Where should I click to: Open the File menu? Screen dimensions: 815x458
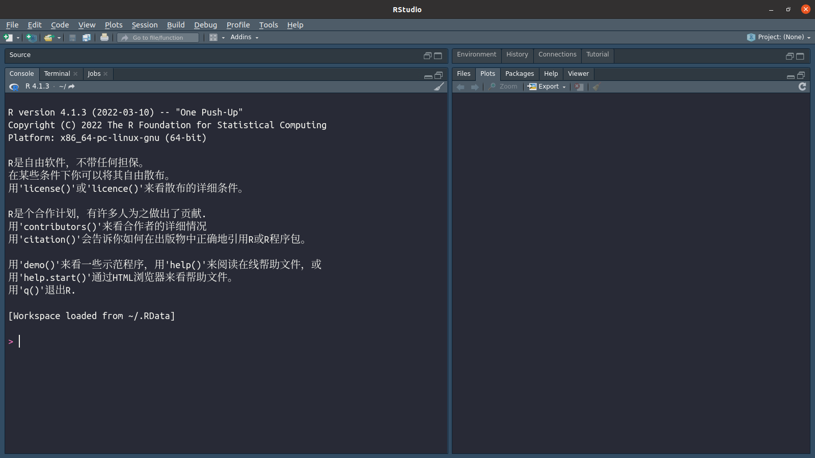click(x=12, y=25)
